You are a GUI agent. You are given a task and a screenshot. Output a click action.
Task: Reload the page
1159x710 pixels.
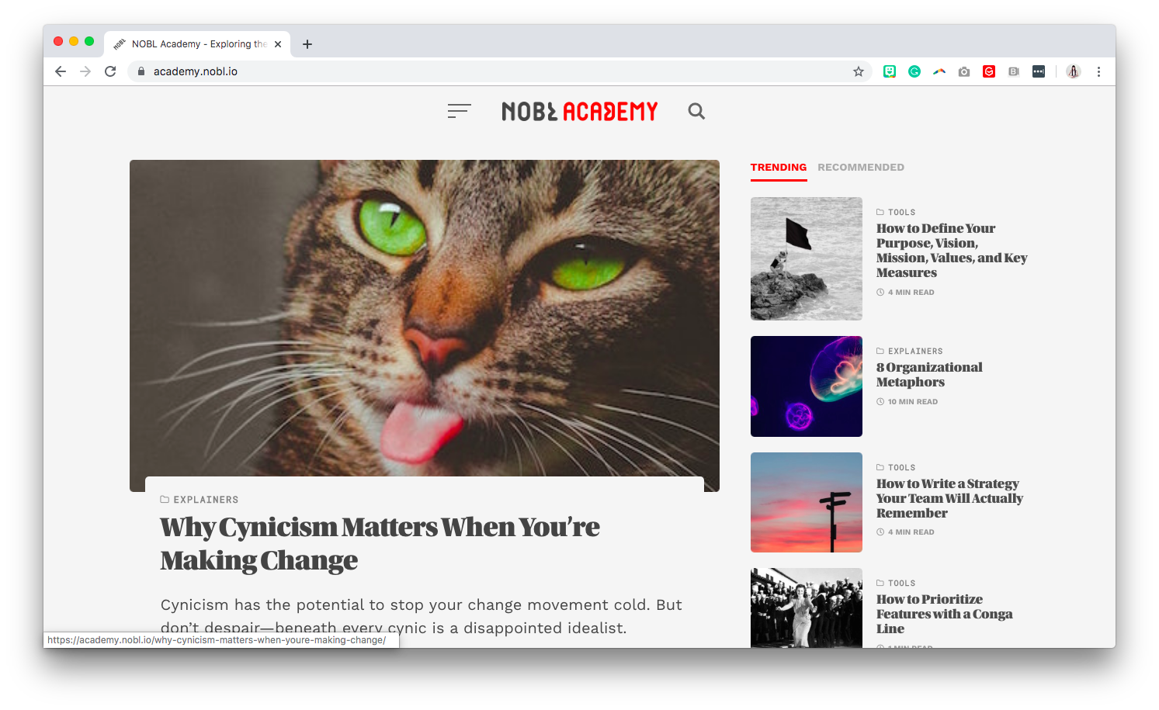pyautogui.click(x=110, y=71)
